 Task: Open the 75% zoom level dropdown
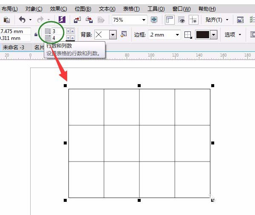point(144,20)
